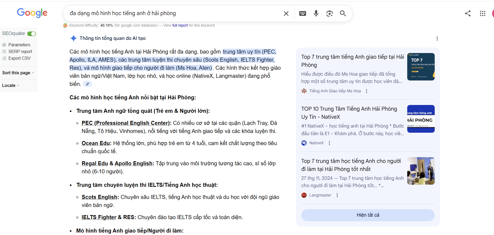
Task: Click the magnifier search button
Action: coord(343,13)
